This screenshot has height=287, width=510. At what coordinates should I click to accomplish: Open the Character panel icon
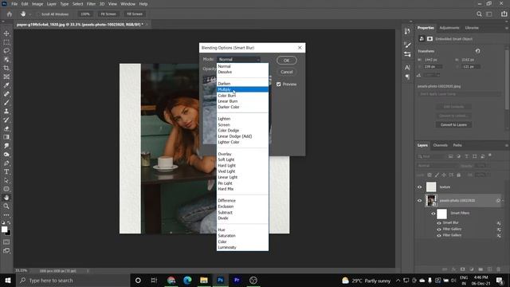(407, 68)
